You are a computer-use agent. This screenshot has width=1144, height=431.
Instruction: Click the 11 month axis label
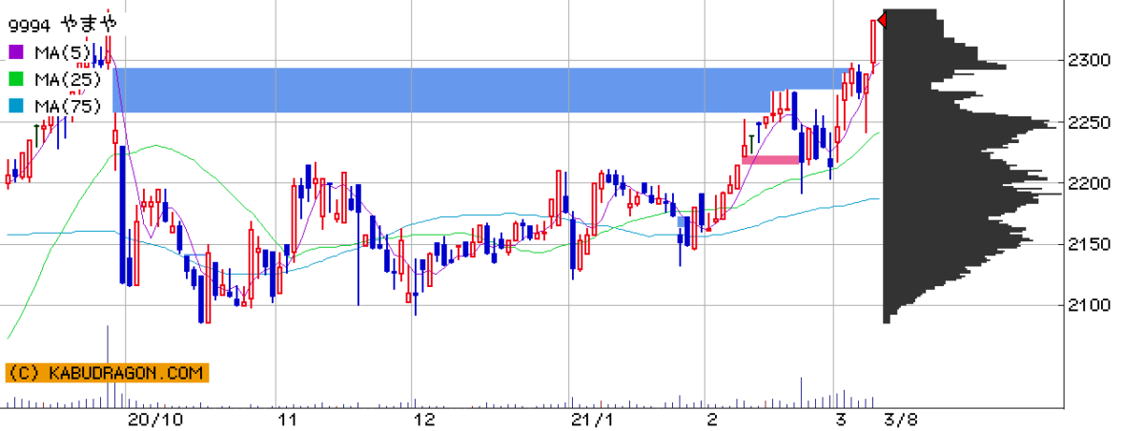pos(289,421)
